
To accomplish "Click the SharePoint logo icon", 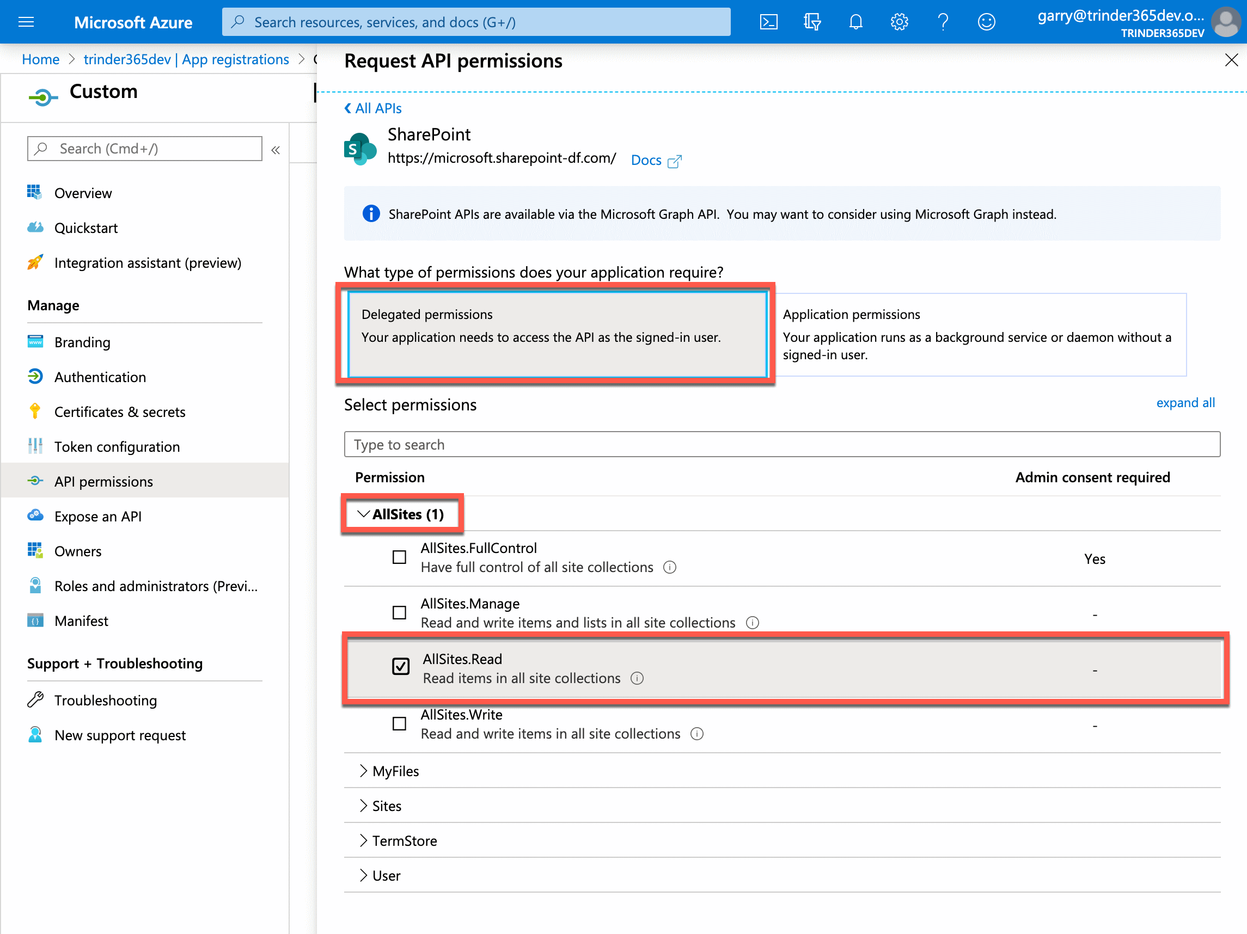I will click(x=359, y=149).
